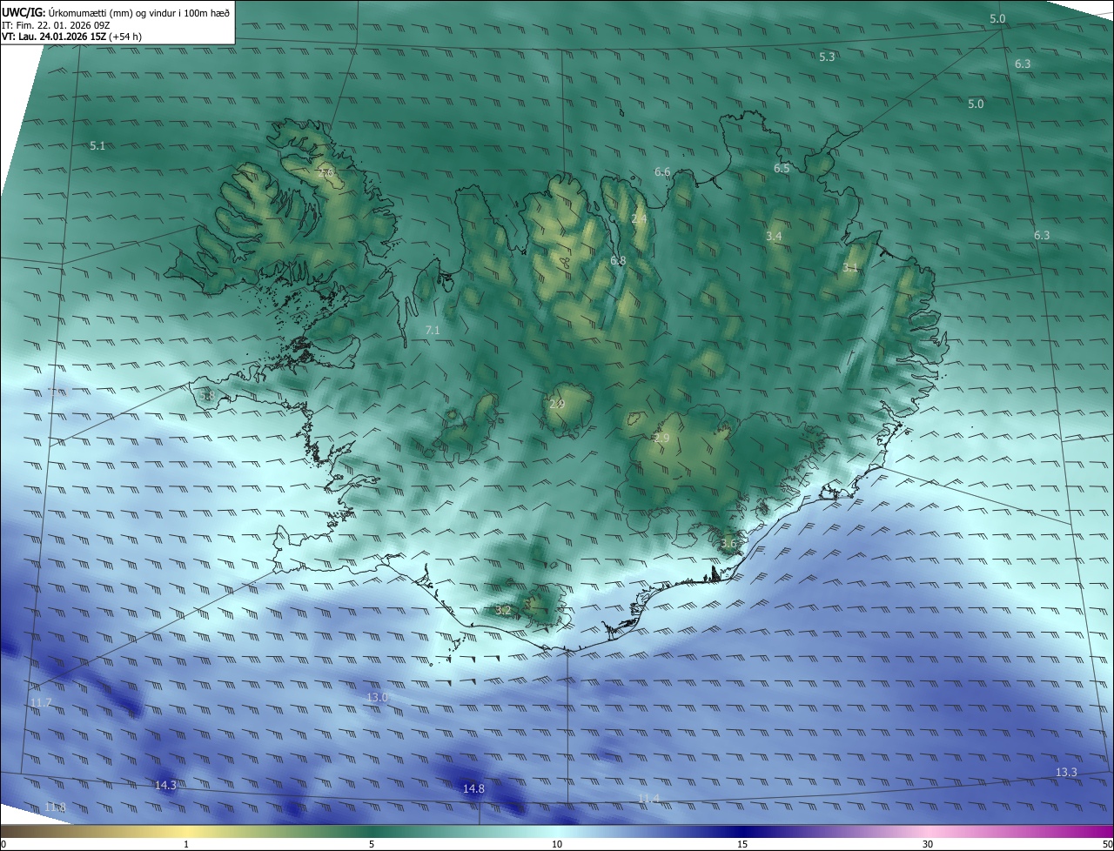The height and width of the screenshot is (851, 1114).
Task: Click the map title 'Úrkomumætti (mm) og vindur i 100m hæð'
Action: (x=138, y=12)
